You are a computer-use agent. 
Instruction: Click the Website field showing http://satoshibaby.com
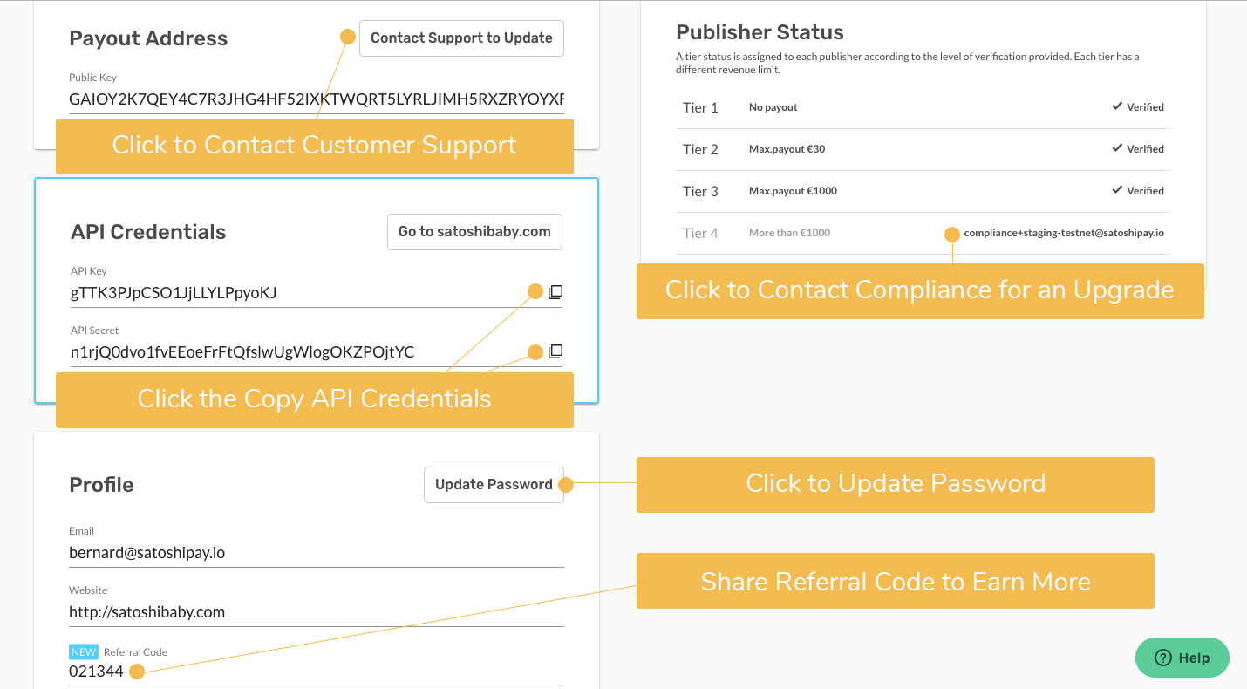316,612
